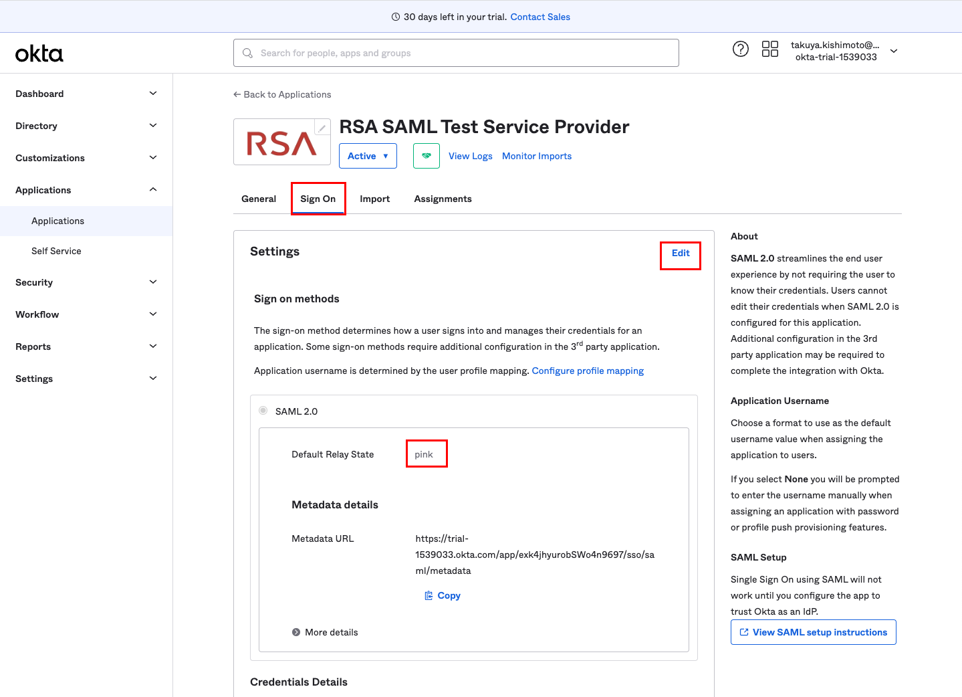This screenshot has width=962, height=697.
Task: Click Configure profile mapping link
Action: click(x=588, y=371)
